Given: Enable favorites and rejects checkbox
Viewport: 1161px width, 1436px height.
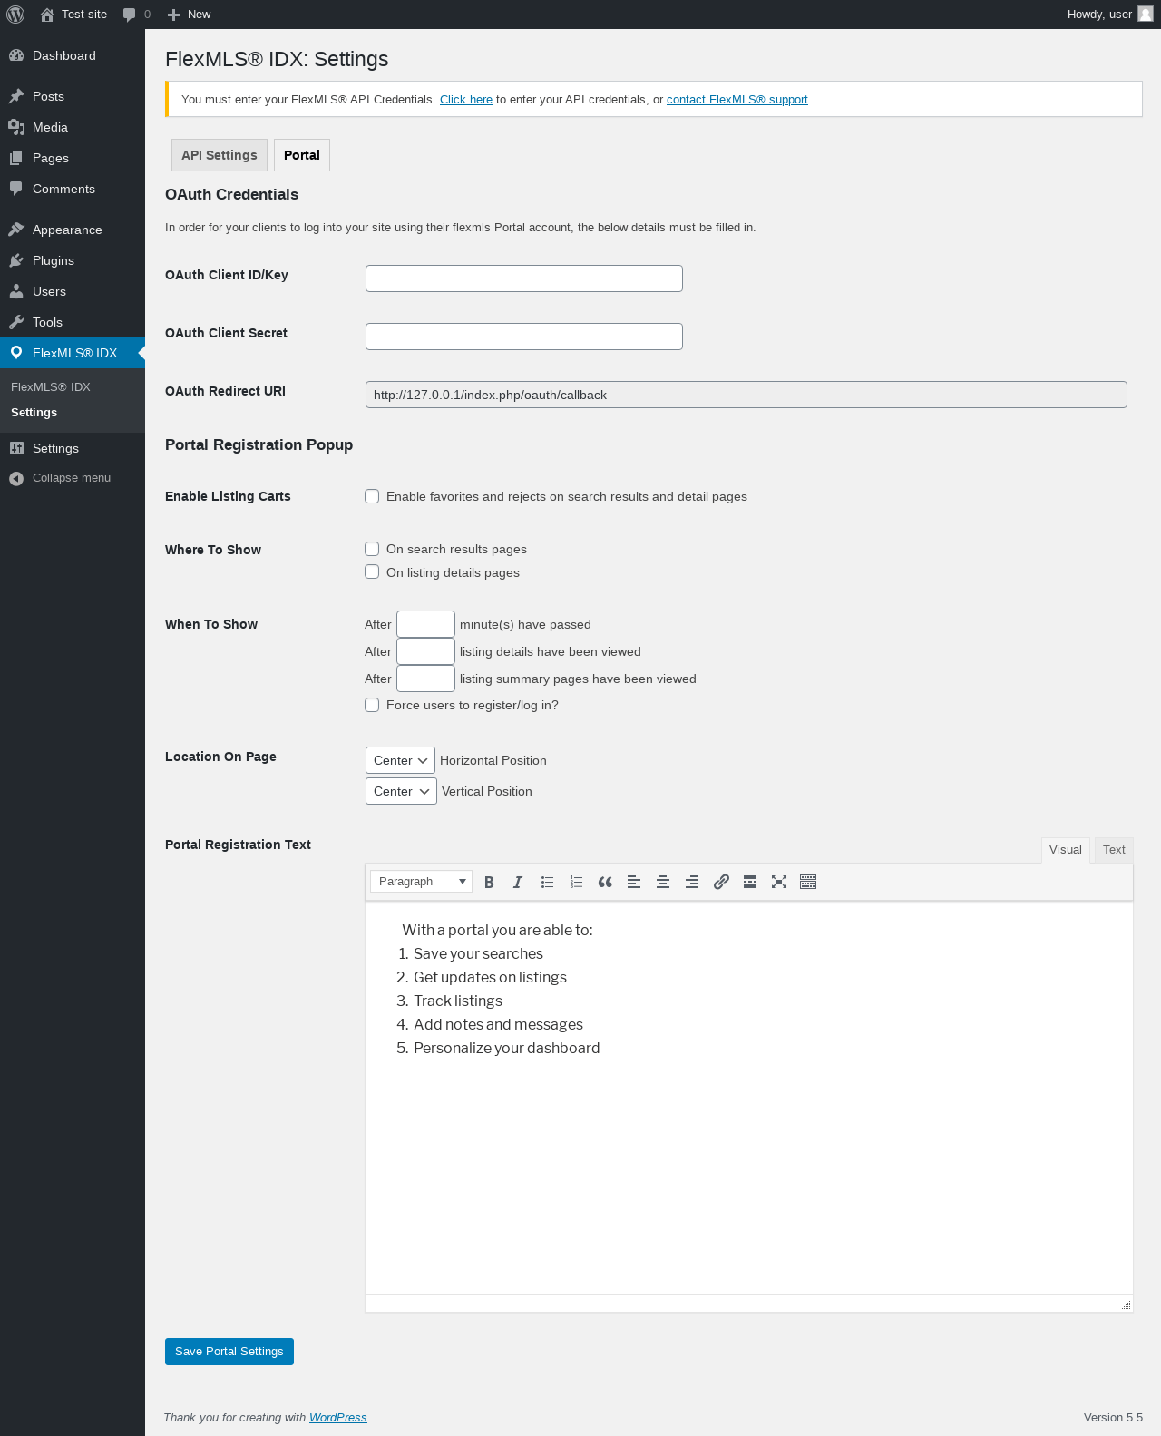Looking at the screenshot, I should coord(372,496).
